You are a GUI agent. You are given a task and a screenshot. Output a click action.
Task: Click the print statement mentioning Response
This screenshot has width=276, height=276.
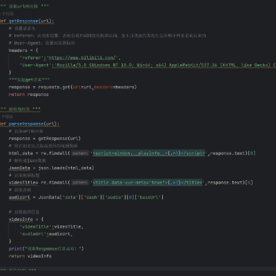(x=46, y=248)
